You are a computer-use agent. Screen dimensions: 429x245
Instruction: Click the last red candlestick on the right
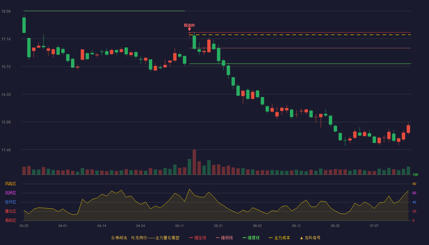[x=408, y=129]
